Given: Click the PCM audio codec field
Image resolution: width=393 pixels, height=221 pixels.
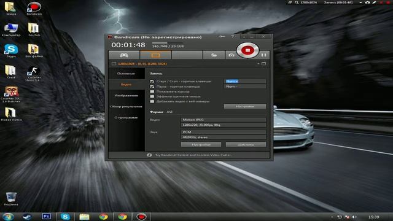Looking at the screenshot, I should coord(224,132).
